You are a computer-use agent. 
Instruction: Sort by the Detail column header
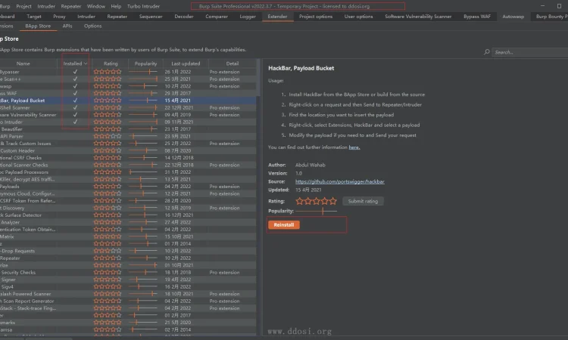pyautogui.click(x=233, y=63)
